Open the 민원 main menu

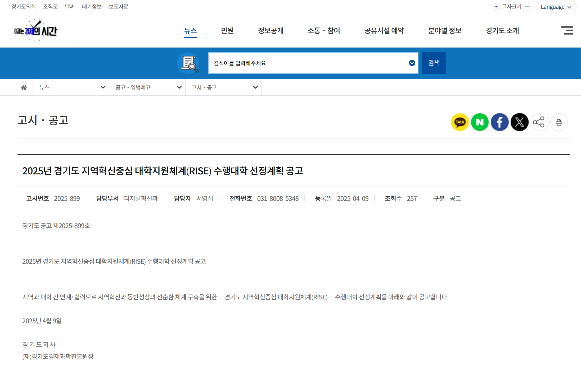[x=227, y=31]
